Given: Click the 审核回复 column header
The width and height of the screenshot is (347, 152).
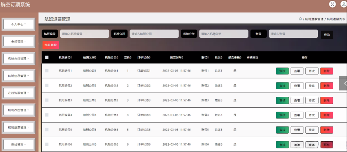Looking at the screenshot, I should (252, 57).
